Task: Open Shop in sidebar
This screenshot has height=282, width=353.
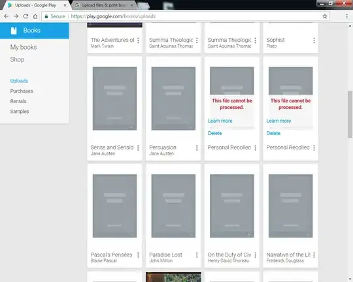Action: (17, 59)
